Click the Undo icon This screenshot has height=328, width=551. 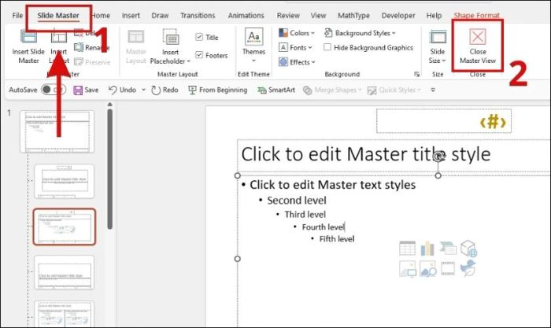113,90
